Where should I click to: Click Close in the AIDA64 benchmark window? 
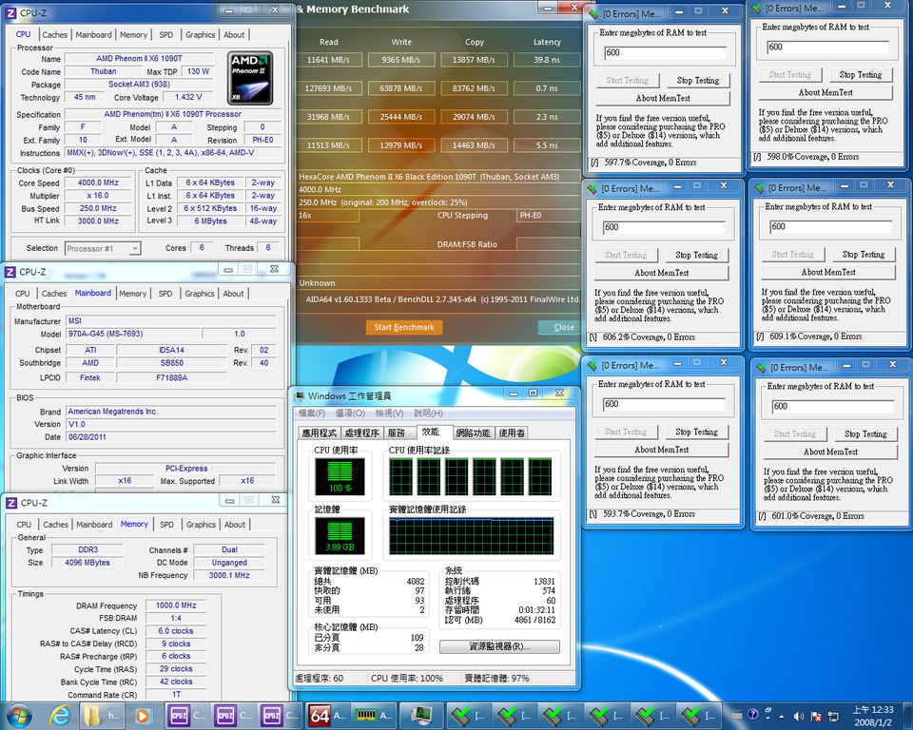click(x=559, y=327)
